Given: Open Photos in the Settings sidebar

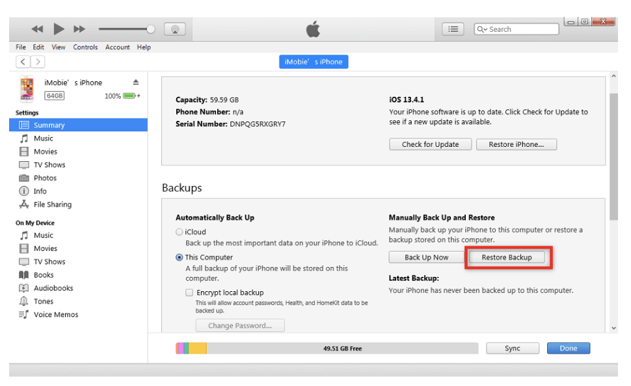Looking at the screenshot, I should coord(45,178).
